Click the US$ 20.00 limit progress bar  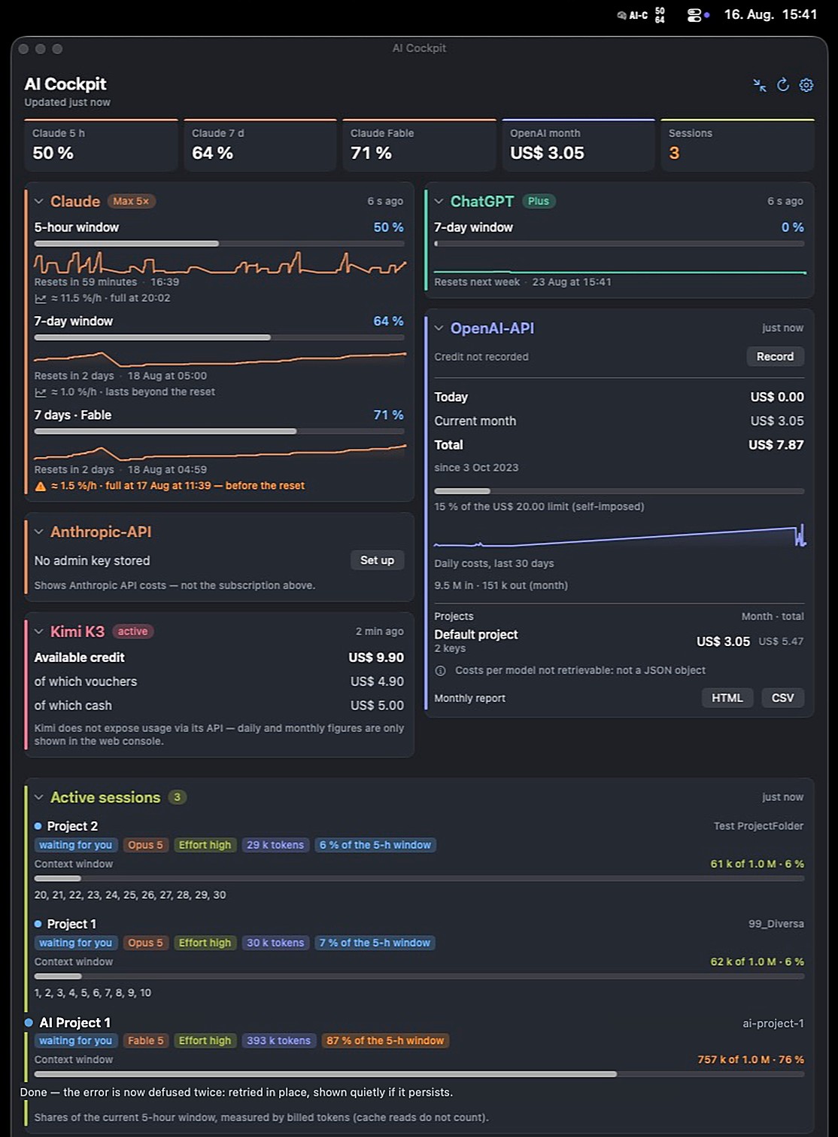[619, 491]
